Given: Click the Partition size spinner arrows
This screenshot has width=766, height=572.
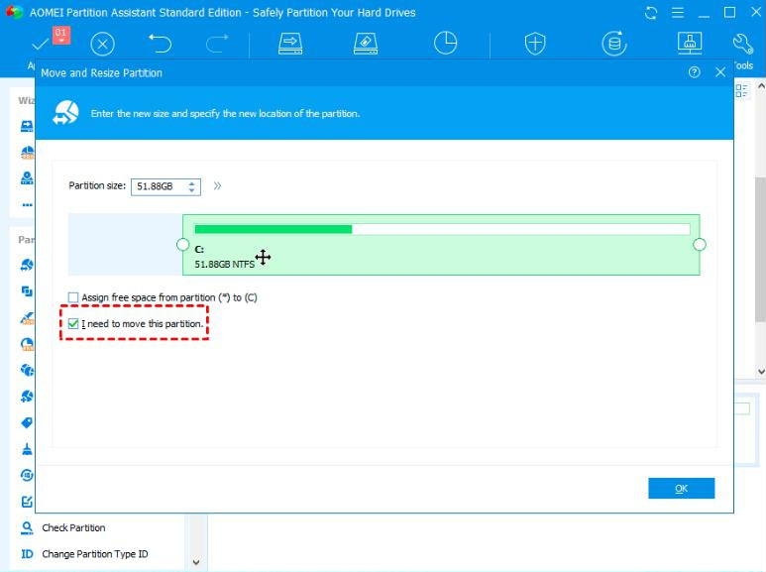Looking at the screenshot, I should coord(192,185).
